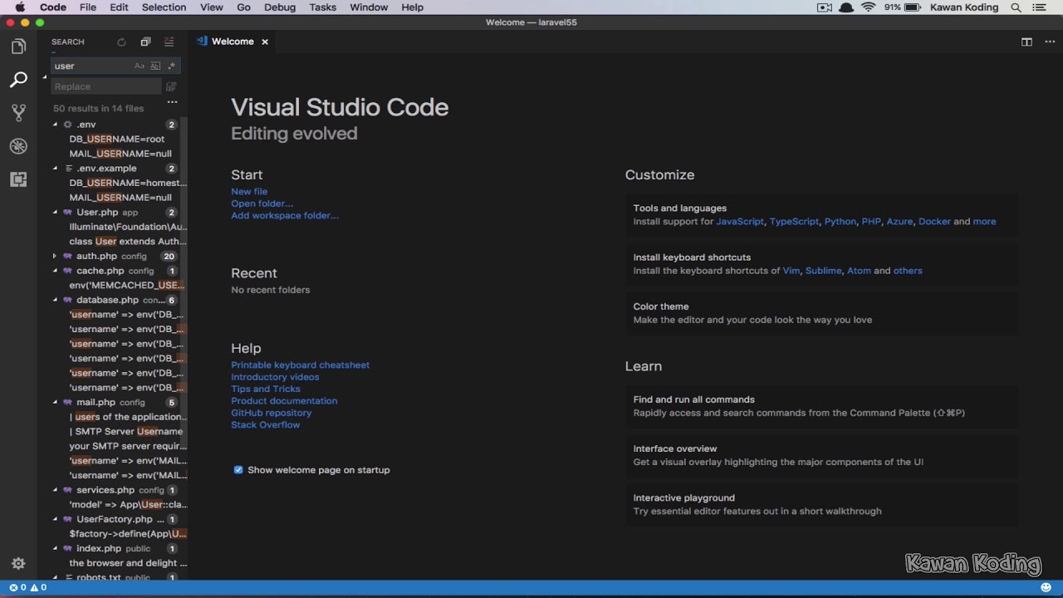This screenshot has height=598, width=1063.
Task: Open the Stack Overflow link
Action: tap(266, 425)
